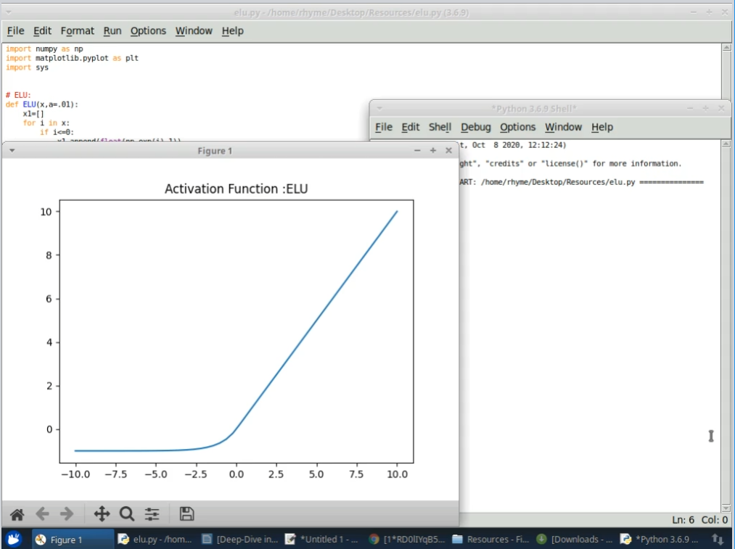Open the applications launcher icon in taskbar
This screenshot has height=549, width=735.
pos(14,539)
